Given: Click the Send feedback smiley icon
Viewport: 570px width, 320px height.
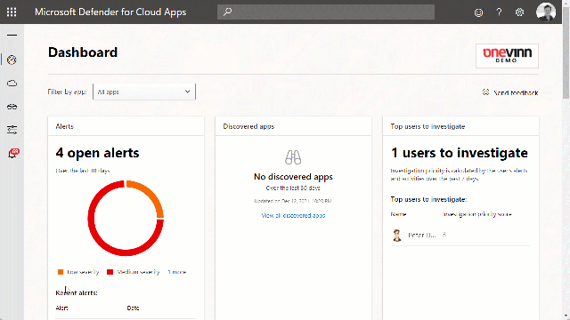Looking at the screenshot, I should point(485,92).
